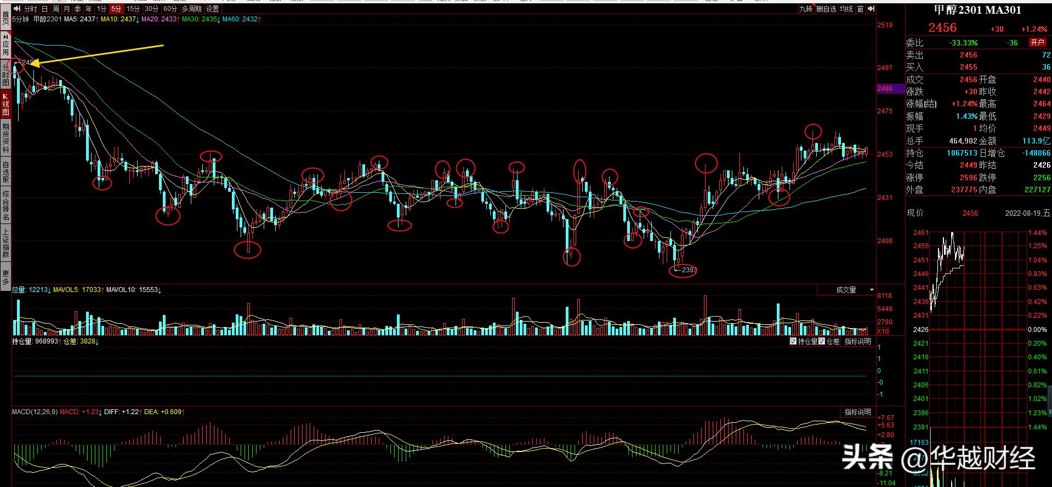The height and width of the screenshot is (487, 1052).
Task: Click the MACD(12,26,9) indicator label
Action: pyautogui.click(x=35, y=412)
